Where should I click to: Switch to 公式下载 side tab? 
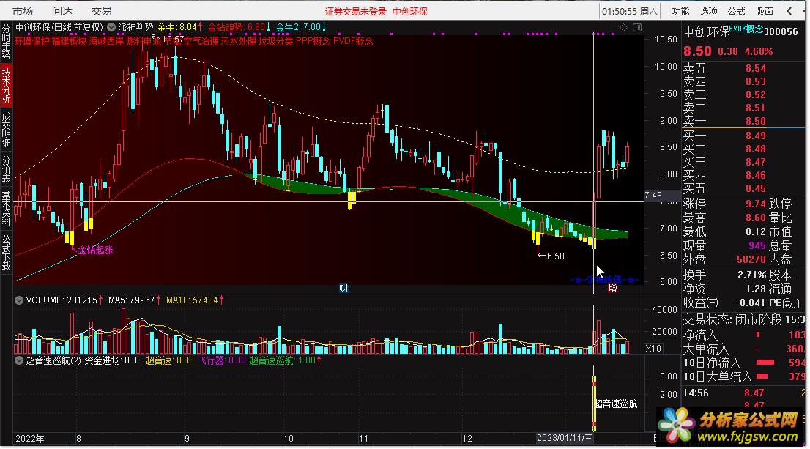(x=6, y=253)
